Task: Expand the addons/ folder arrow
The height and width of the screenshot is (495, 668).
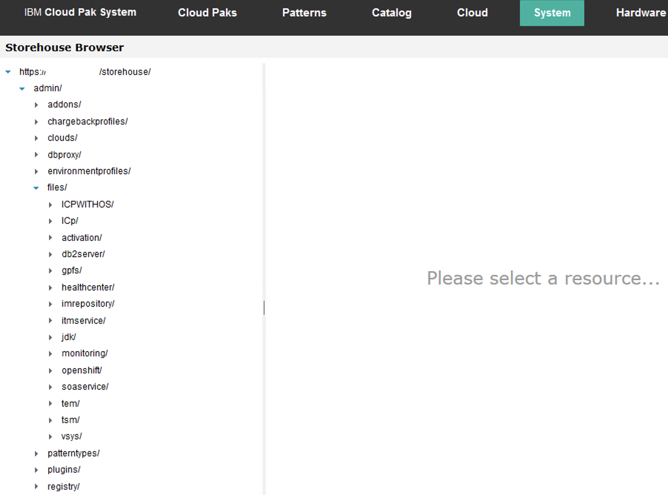Action: coord(36,105)
